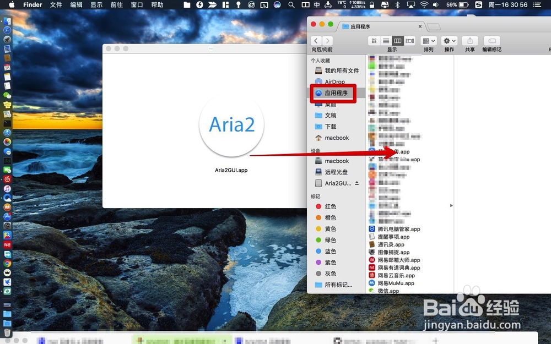Open the Apple menu
This screenshot has width=551, height=344.
click(12, 4)
